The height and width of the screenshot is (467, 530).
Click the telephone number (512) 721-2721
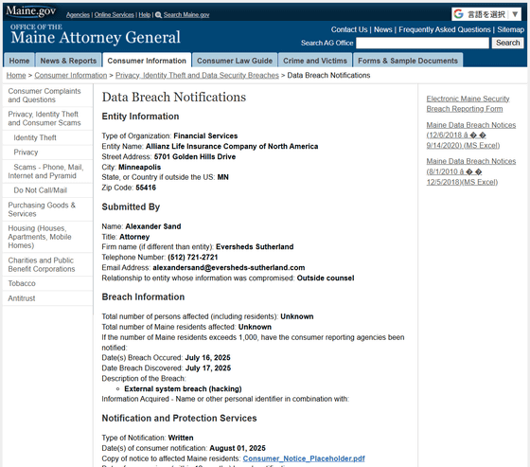tap(193, 258)
